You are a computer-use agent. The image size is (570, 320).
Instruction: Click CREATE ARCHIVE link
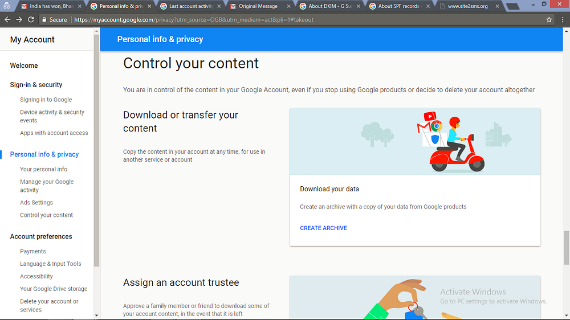click(323, 228)
